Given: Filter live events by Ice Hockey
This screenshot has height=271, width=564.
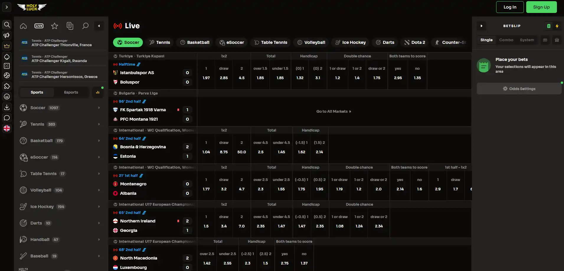Looking at the screenshot, I should pyautogui.click(x=350, y=42).
